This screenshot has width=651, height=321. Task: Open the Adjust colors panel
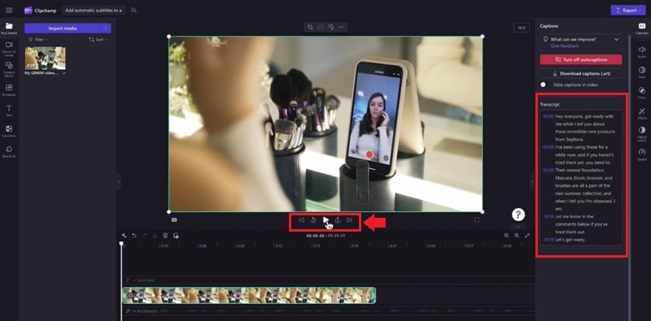(642, 134)
